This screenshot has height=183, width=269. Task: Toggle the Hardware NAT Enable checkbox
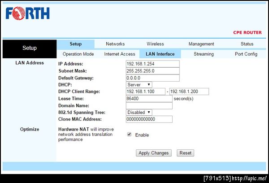130,135
